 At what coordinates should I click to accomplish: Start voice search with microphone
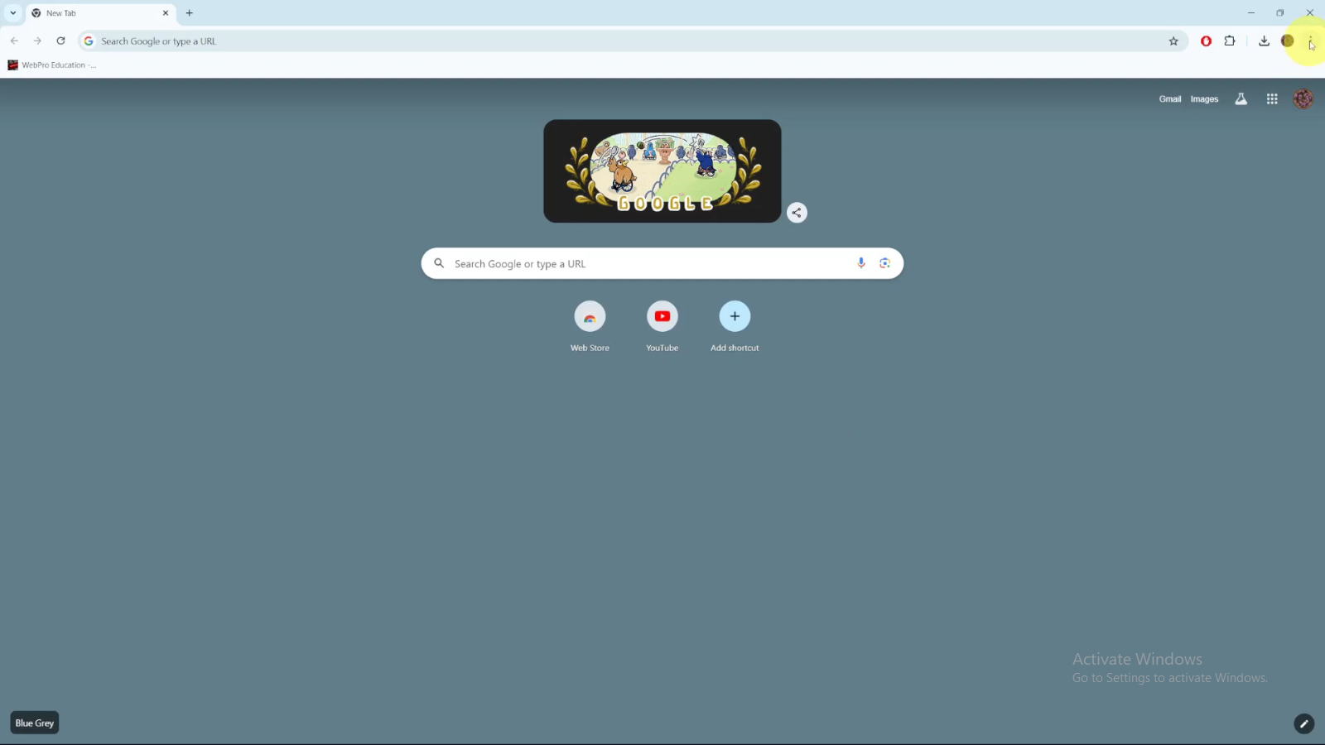(x=861, y=263)
